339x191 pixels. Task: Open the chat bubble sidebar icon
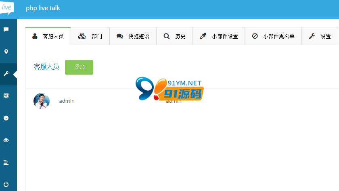coord(6,29)
